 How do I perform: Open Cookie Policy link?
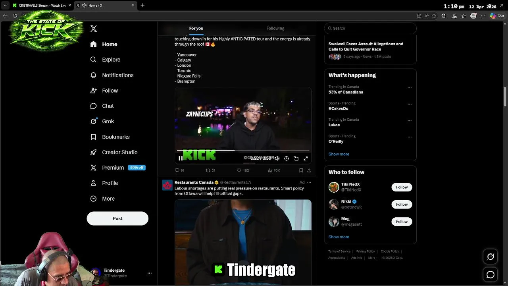point(390,251)
